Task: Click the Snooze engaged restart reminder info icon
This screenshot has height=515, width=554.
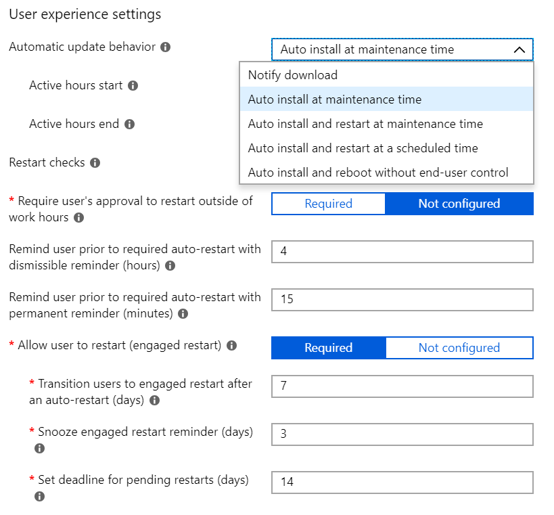Action: coord(39,448)
